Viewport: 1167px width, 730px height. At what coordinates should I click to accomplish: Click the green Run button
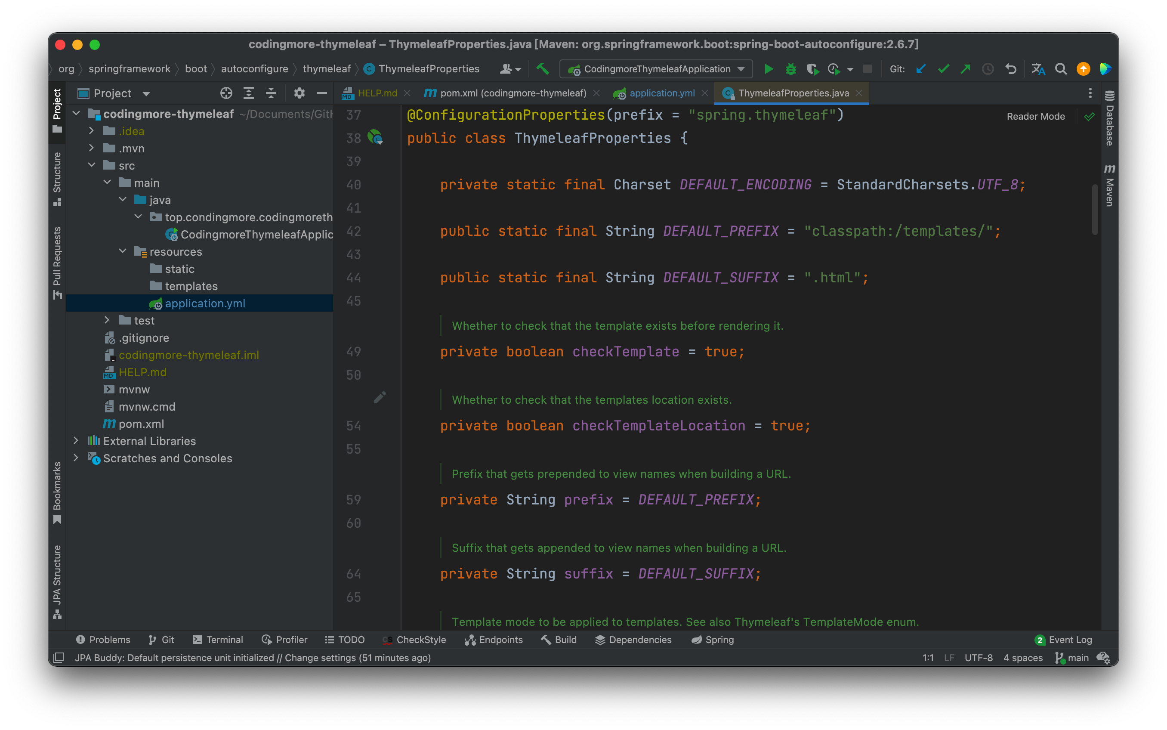(x=769, y=69)
